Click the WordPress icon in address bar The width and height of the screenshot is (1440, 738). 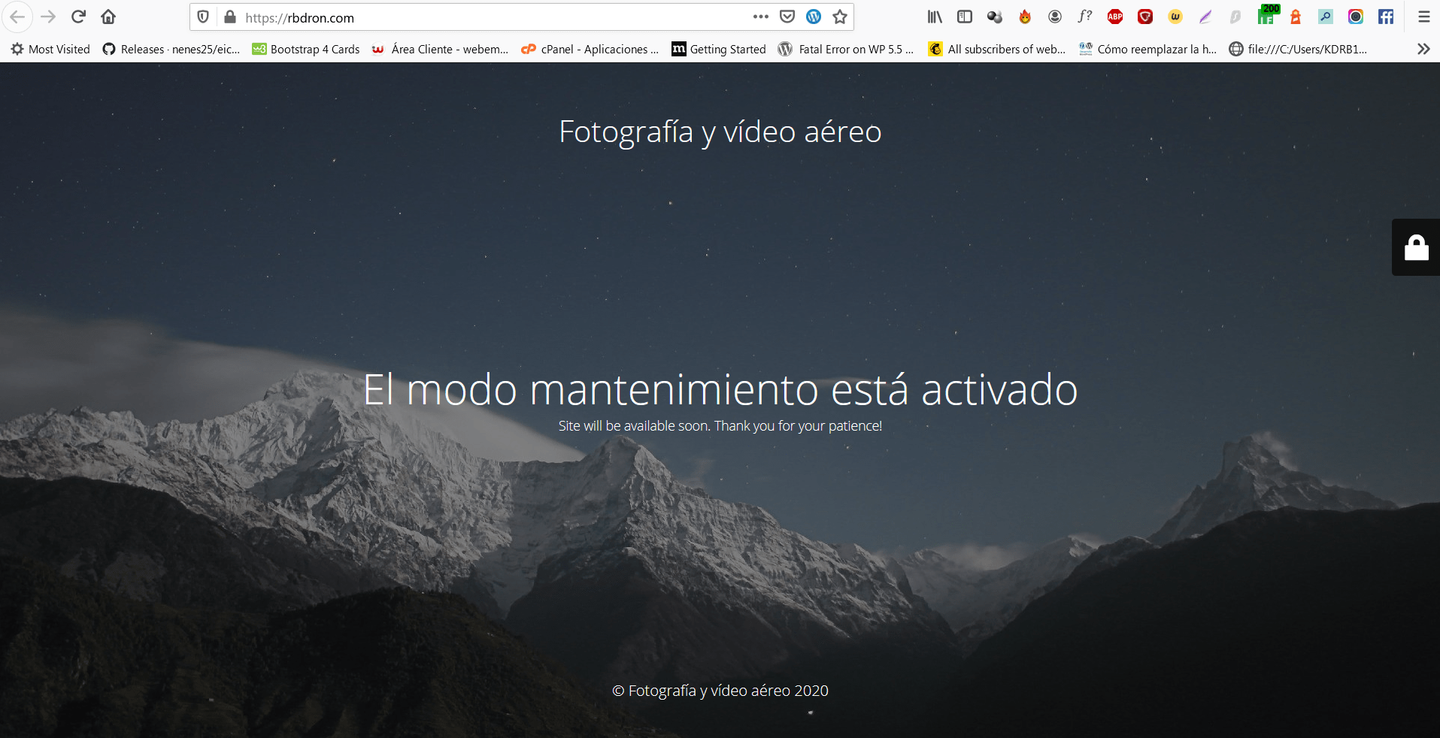814,17
